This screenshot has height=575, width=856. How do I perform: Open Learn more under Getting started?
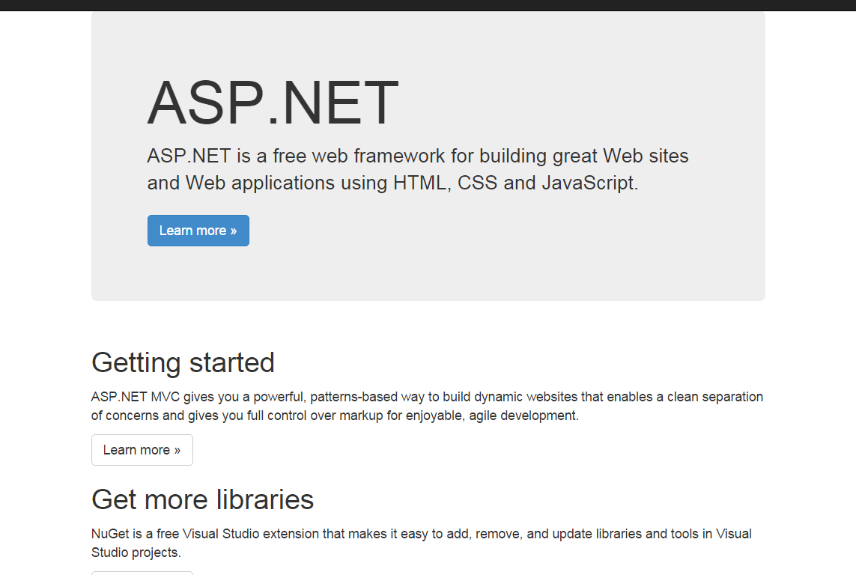click(x=142, y=450)
